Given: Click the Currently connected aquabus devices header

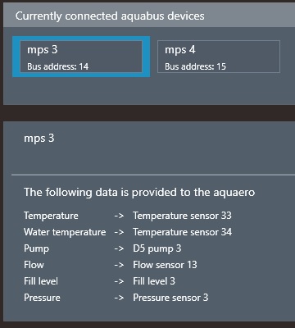Looking at the screenshot, I should [x=110, y=16].
